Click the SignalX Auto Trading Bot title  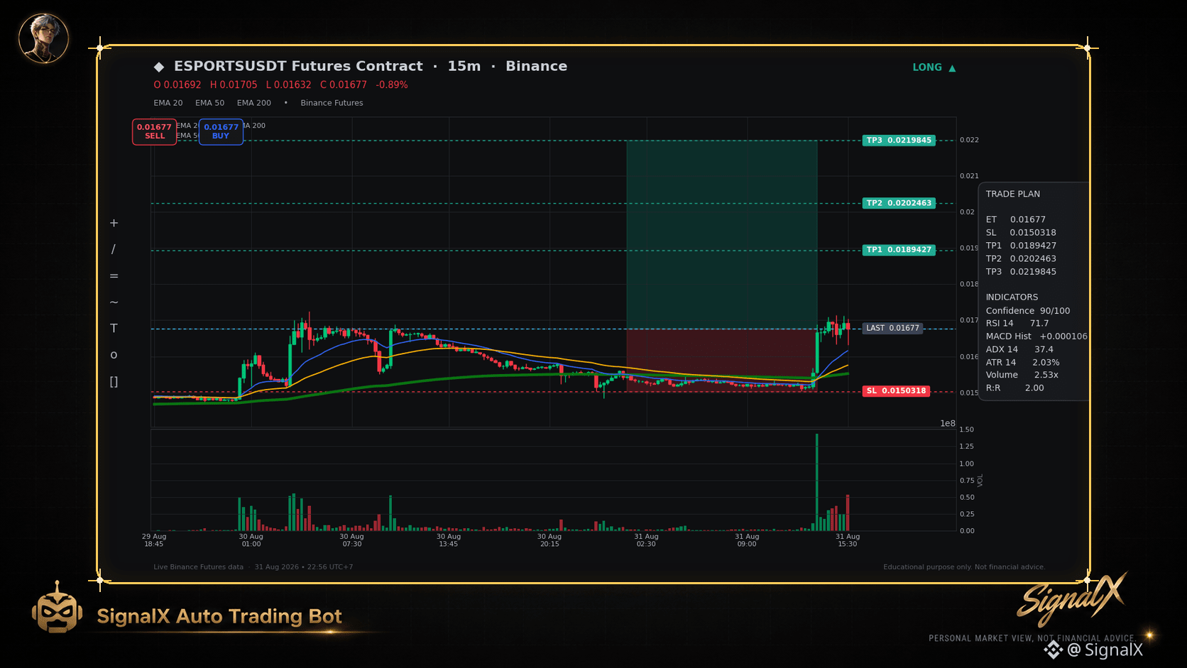pyautogui.click(x=219, y=616)
